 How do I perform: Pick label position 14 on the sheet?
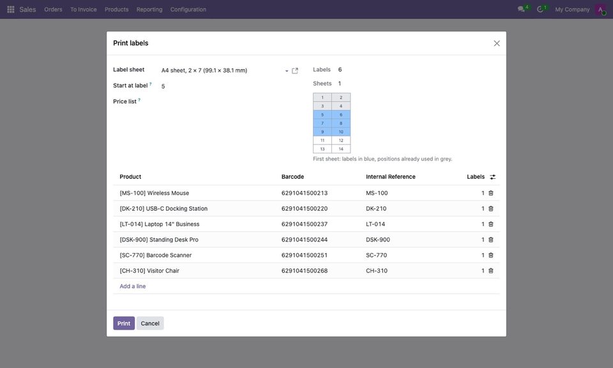[341, 149]
